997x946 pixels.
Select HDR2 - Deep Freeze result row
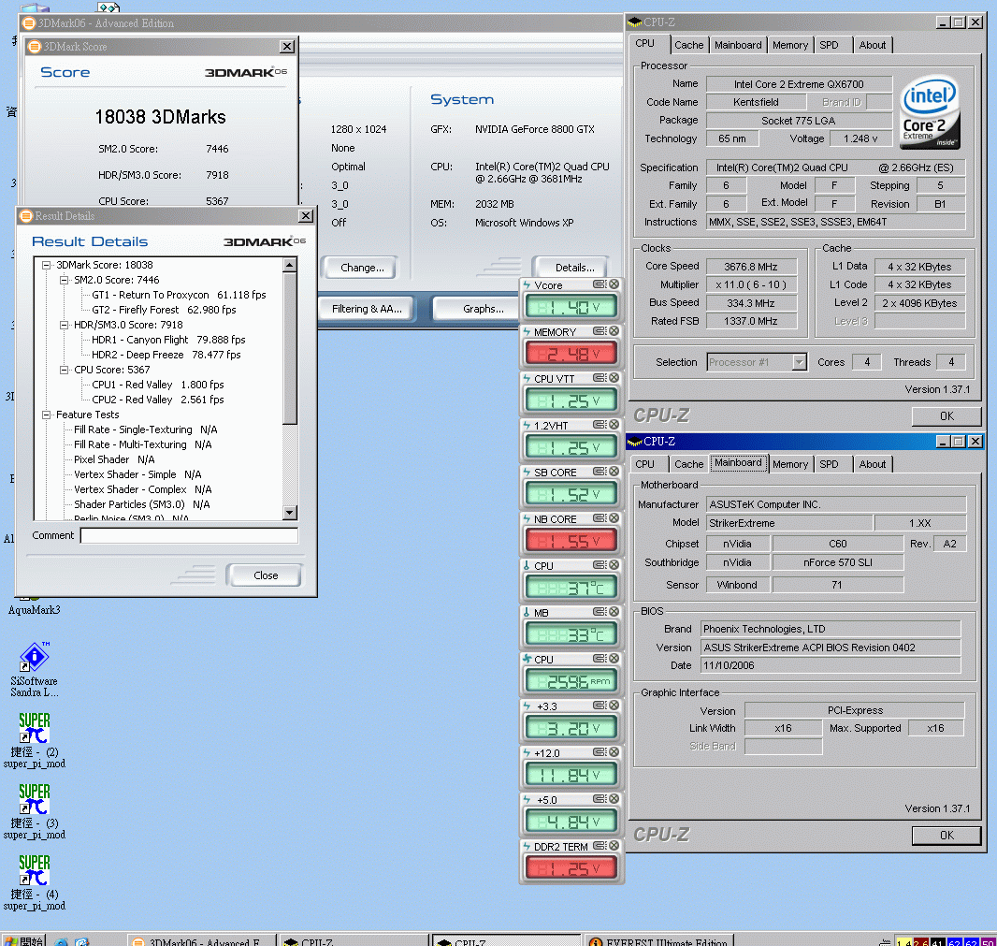(x=166, y=355)
